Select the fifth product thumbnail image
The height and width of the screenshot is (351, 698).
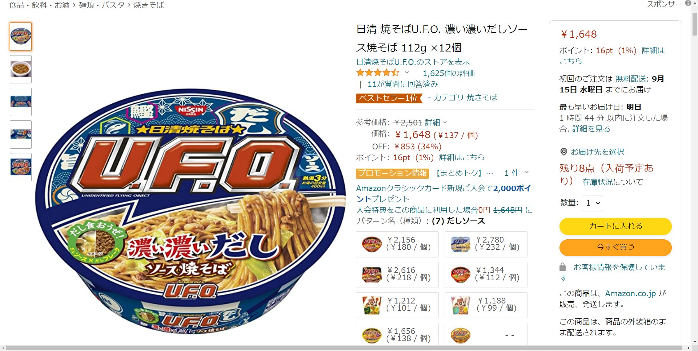21,167
